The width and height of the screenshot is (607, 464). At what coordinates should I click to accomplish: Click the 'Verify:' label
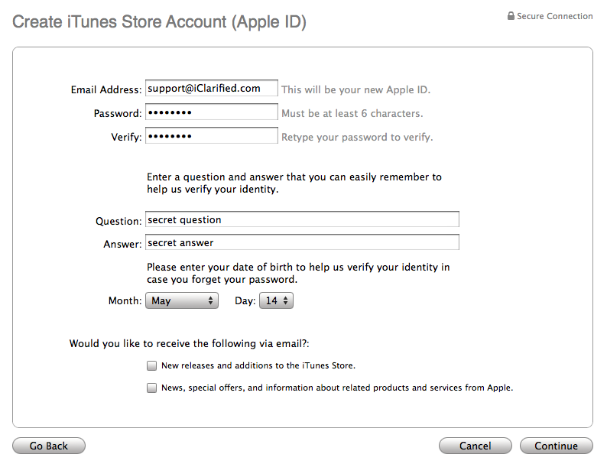(127, 138)
